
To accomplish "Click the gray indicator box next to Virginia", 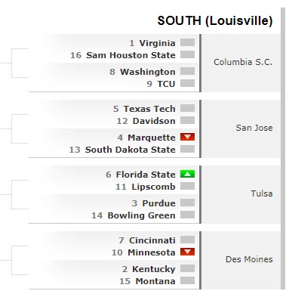I will click(187, 42).
